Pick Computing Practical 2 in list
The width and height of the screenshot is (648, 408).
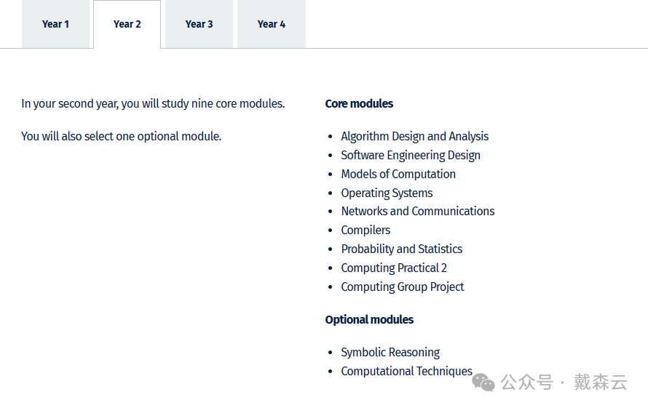tap(394, 268)
